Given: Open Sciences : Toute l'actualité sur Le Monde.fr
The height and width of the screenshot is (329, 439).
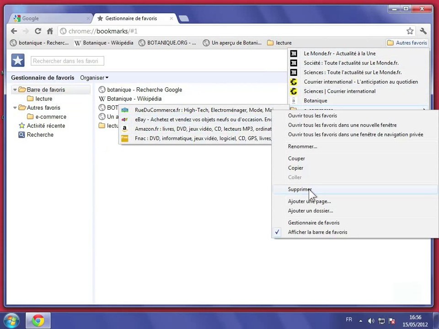Looking at the screenshot, I should click(x=359, y=72).
